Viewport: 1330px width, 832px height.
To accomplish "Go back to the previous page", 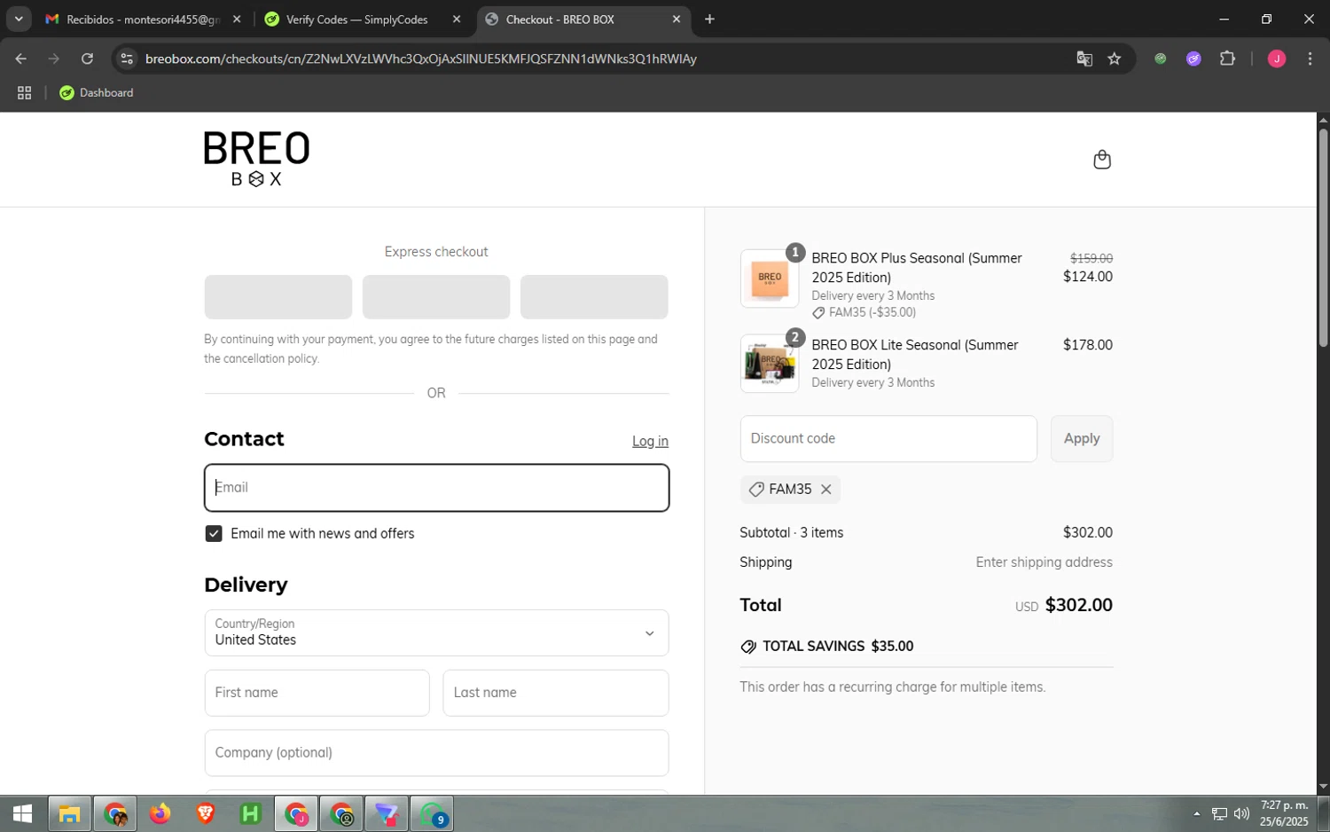I will (x=21, y=59).
